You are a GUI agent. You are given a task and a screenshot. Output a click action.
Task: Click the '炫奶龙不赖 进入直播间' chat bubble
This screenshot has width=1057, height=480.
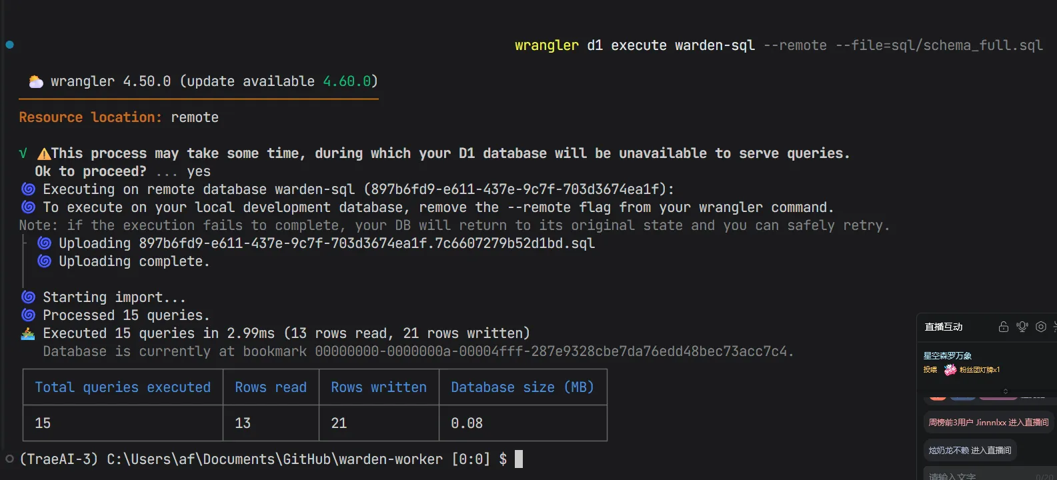970,450
